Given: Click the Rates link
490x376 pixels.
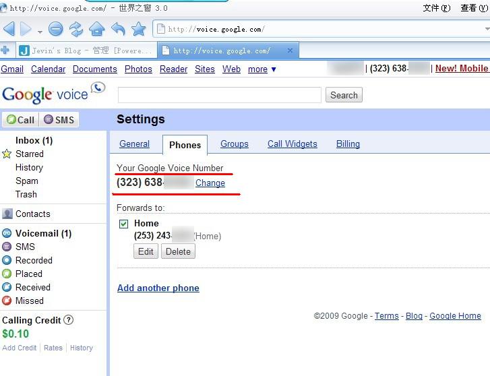Looking at the screenshot, I should (53, 348).
